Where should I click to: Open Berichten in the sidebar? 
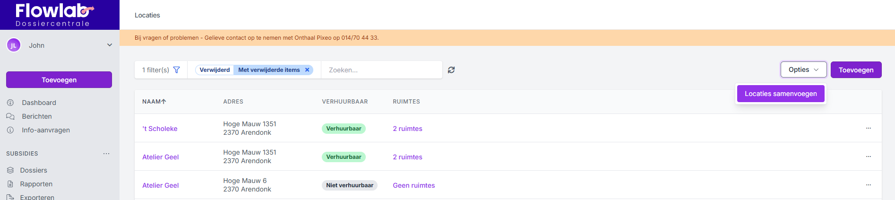click(x=37, y=116)
